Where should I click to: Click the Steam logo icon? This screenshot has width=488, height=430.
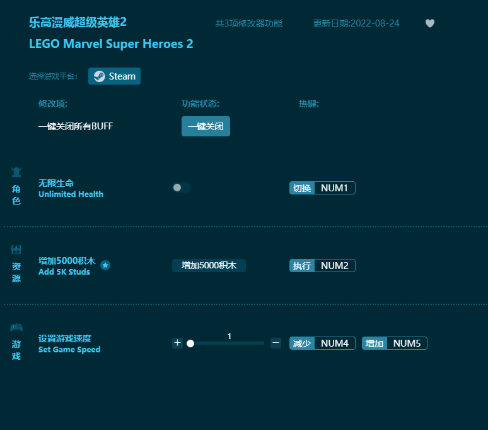[x=99, y=76]
